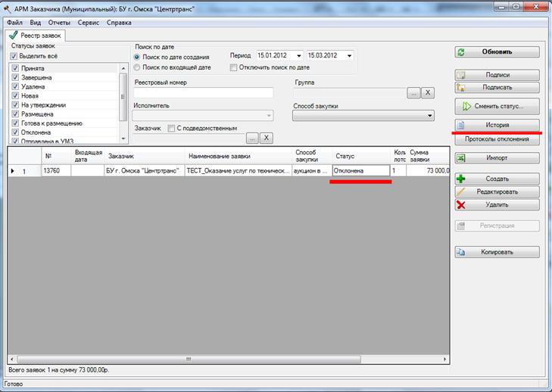Click the green plus icon on Создать
This screenshot has height=392, width=552.
[461, 179]
